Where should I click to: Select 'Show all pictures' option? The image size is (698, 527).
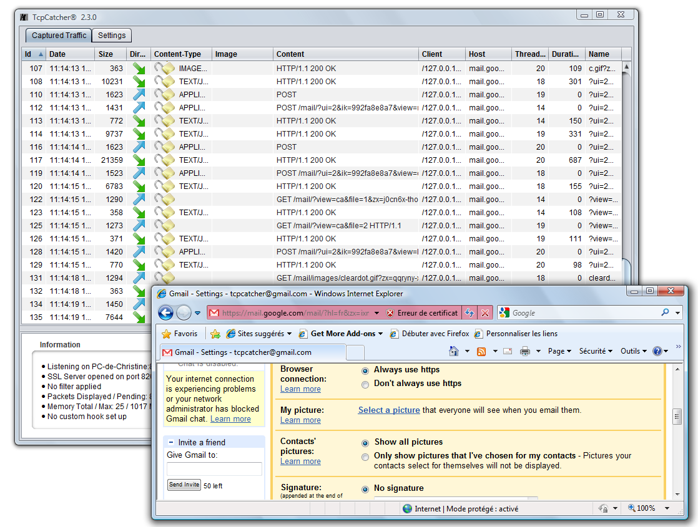tap(365, 443)
